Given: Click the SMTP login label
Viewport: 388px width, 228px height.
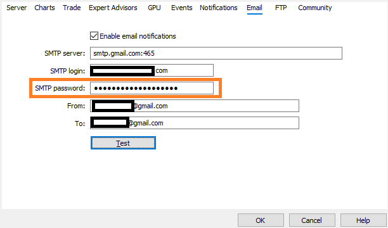Looking at the screenshot, I should point(68,71).
